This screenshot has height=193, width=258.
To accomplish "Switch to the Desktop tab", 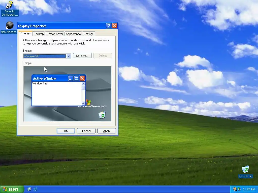I will tap(39, 34).
